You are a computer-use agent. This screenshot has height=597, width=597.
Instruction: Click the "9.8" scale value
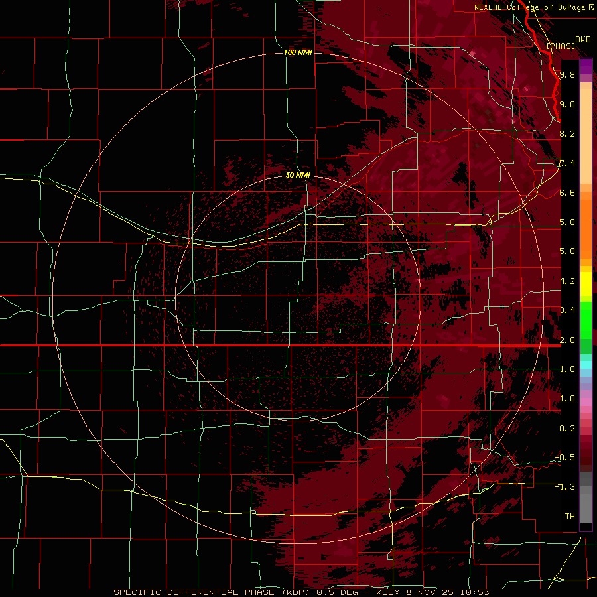tap(567, 74)
